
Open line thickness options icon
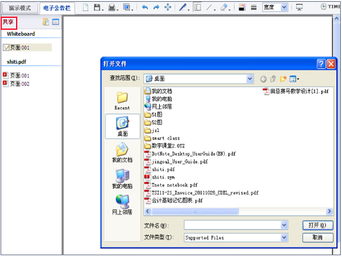pyautogui.click(x=254, y=8)
